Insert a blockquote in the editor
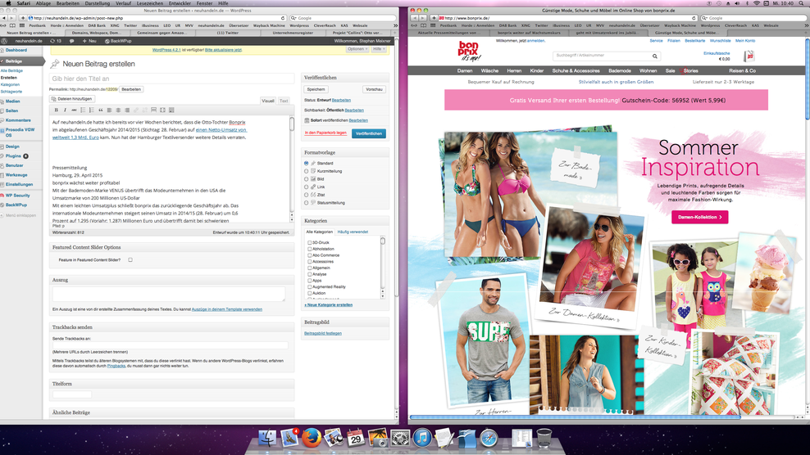The height and width of the screenshot is (455, 810). pos(101,110)
